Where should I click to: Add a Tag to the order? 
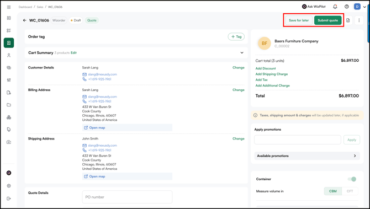click(236, 37)
